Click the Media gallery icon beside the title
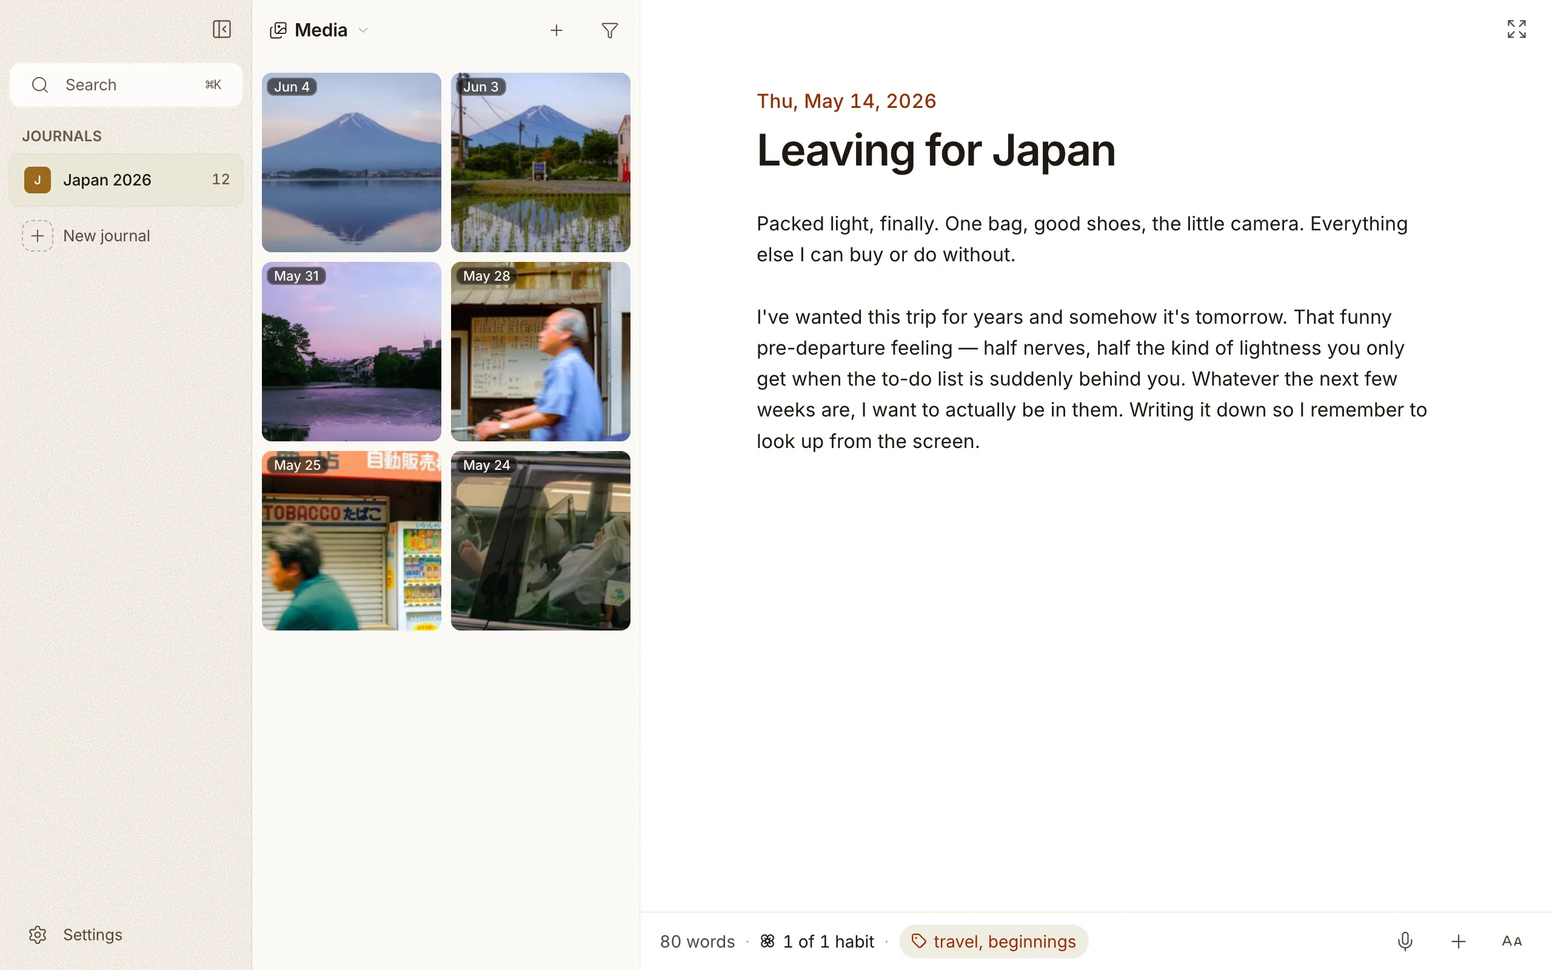Screen dimensions: 1552x970 (x=278, y=30)
